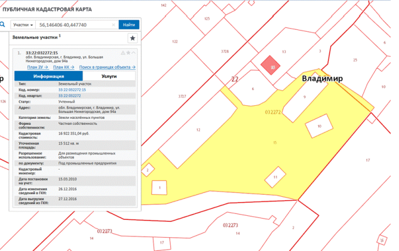Switch to the Информация tab
This screenshot has height=251, width=399.
48,76
